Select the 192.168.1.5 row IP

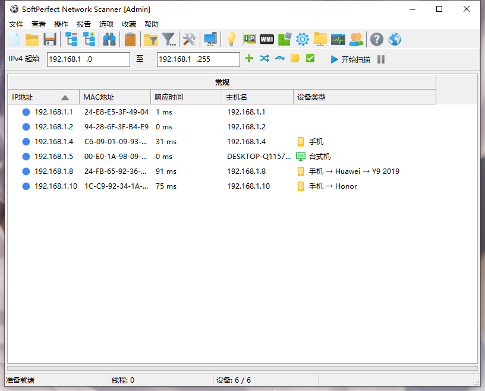point(54,156)
